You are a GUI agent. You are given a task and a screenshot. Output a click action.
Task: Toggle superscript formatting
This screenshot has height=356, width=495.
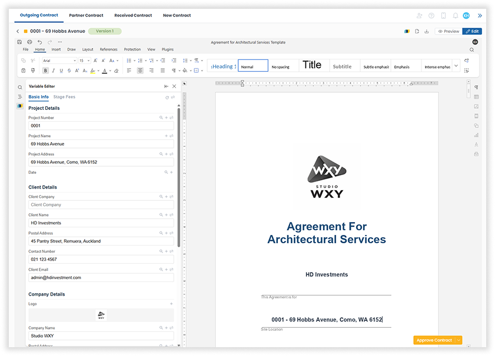click(x=77, y=70)
